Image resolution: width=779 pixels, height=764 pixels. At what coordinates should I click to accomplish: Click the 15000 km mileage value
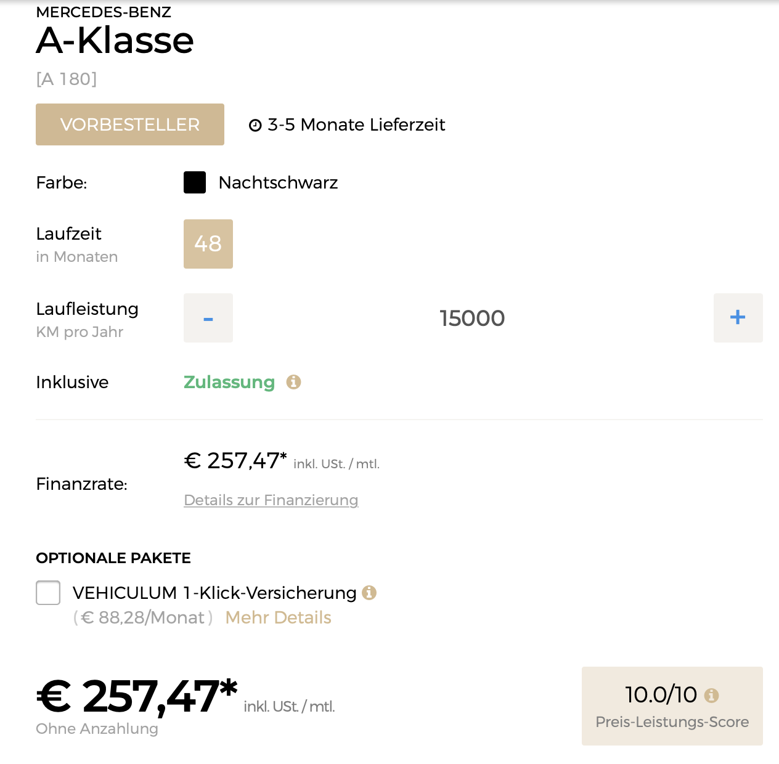(472, 319)
